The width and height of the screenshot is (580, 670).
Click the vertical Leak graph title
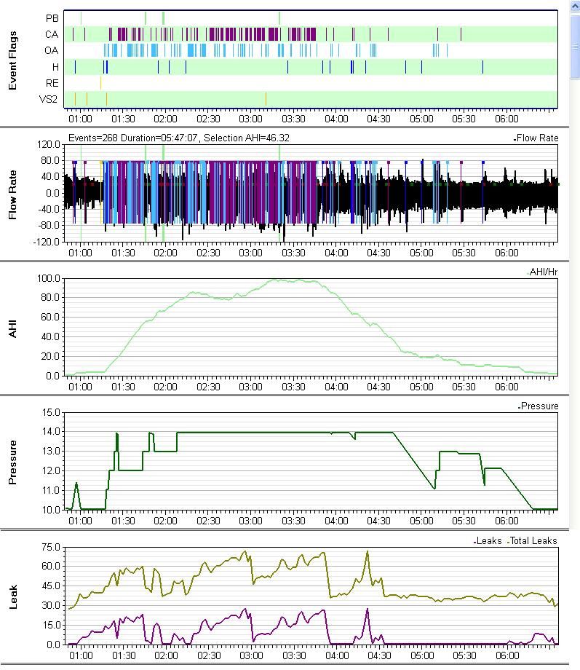[13, 594]
